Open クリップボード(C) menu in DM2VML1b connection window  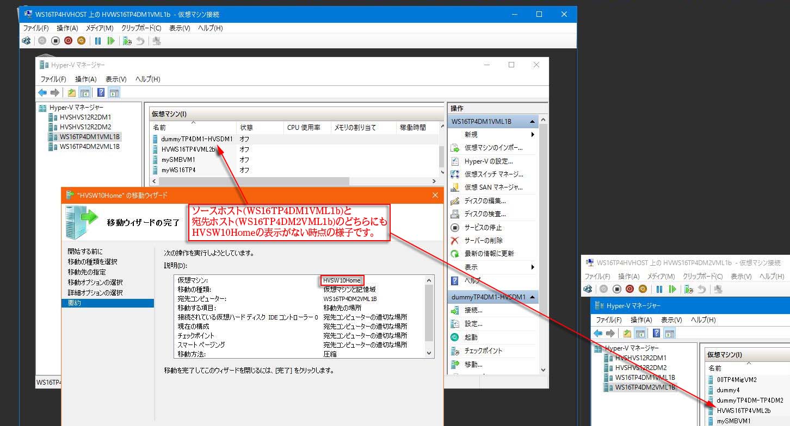[x=703, y=276]
